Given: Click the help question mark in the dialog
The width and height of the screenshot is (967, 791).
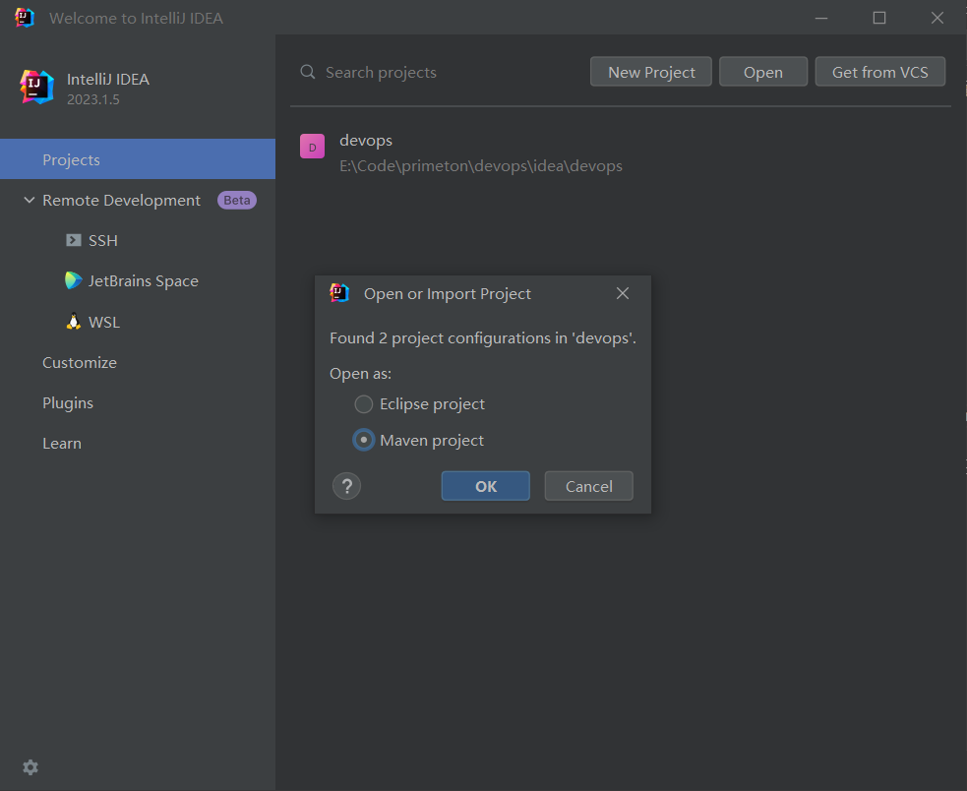Looking at the screenshot, I should click(346, 485).
